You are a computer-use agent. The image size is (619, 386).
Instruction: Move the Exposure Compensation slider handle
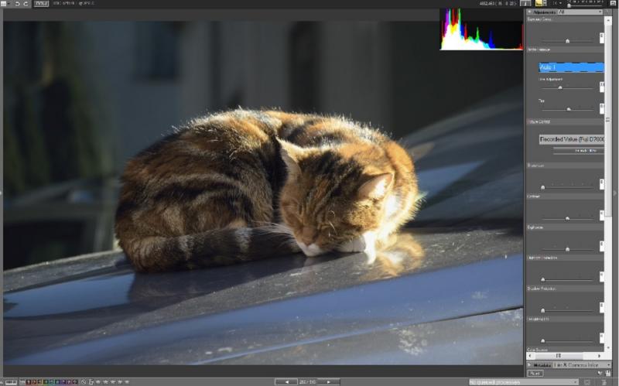tap(567, 41)
